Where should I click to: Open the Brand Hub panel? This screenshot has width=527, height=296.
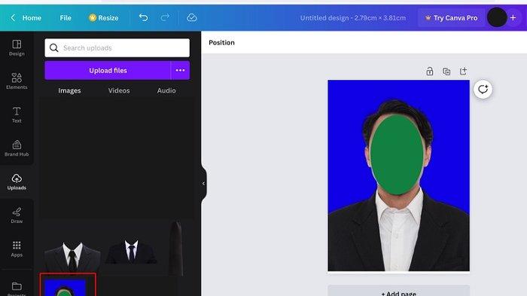[17, 148]
